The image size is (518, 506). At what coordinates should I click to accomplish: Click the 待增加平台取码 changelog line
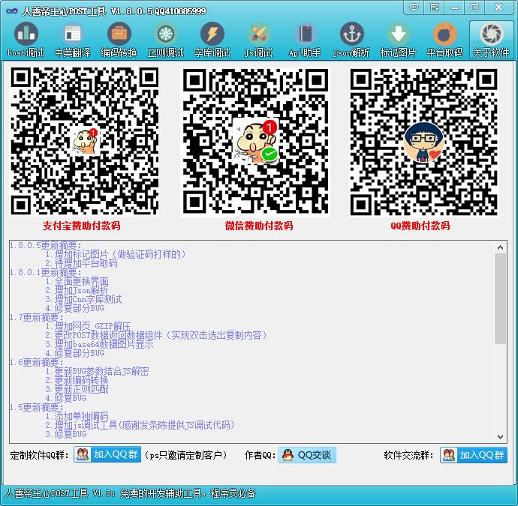click(x=81, y=263)
